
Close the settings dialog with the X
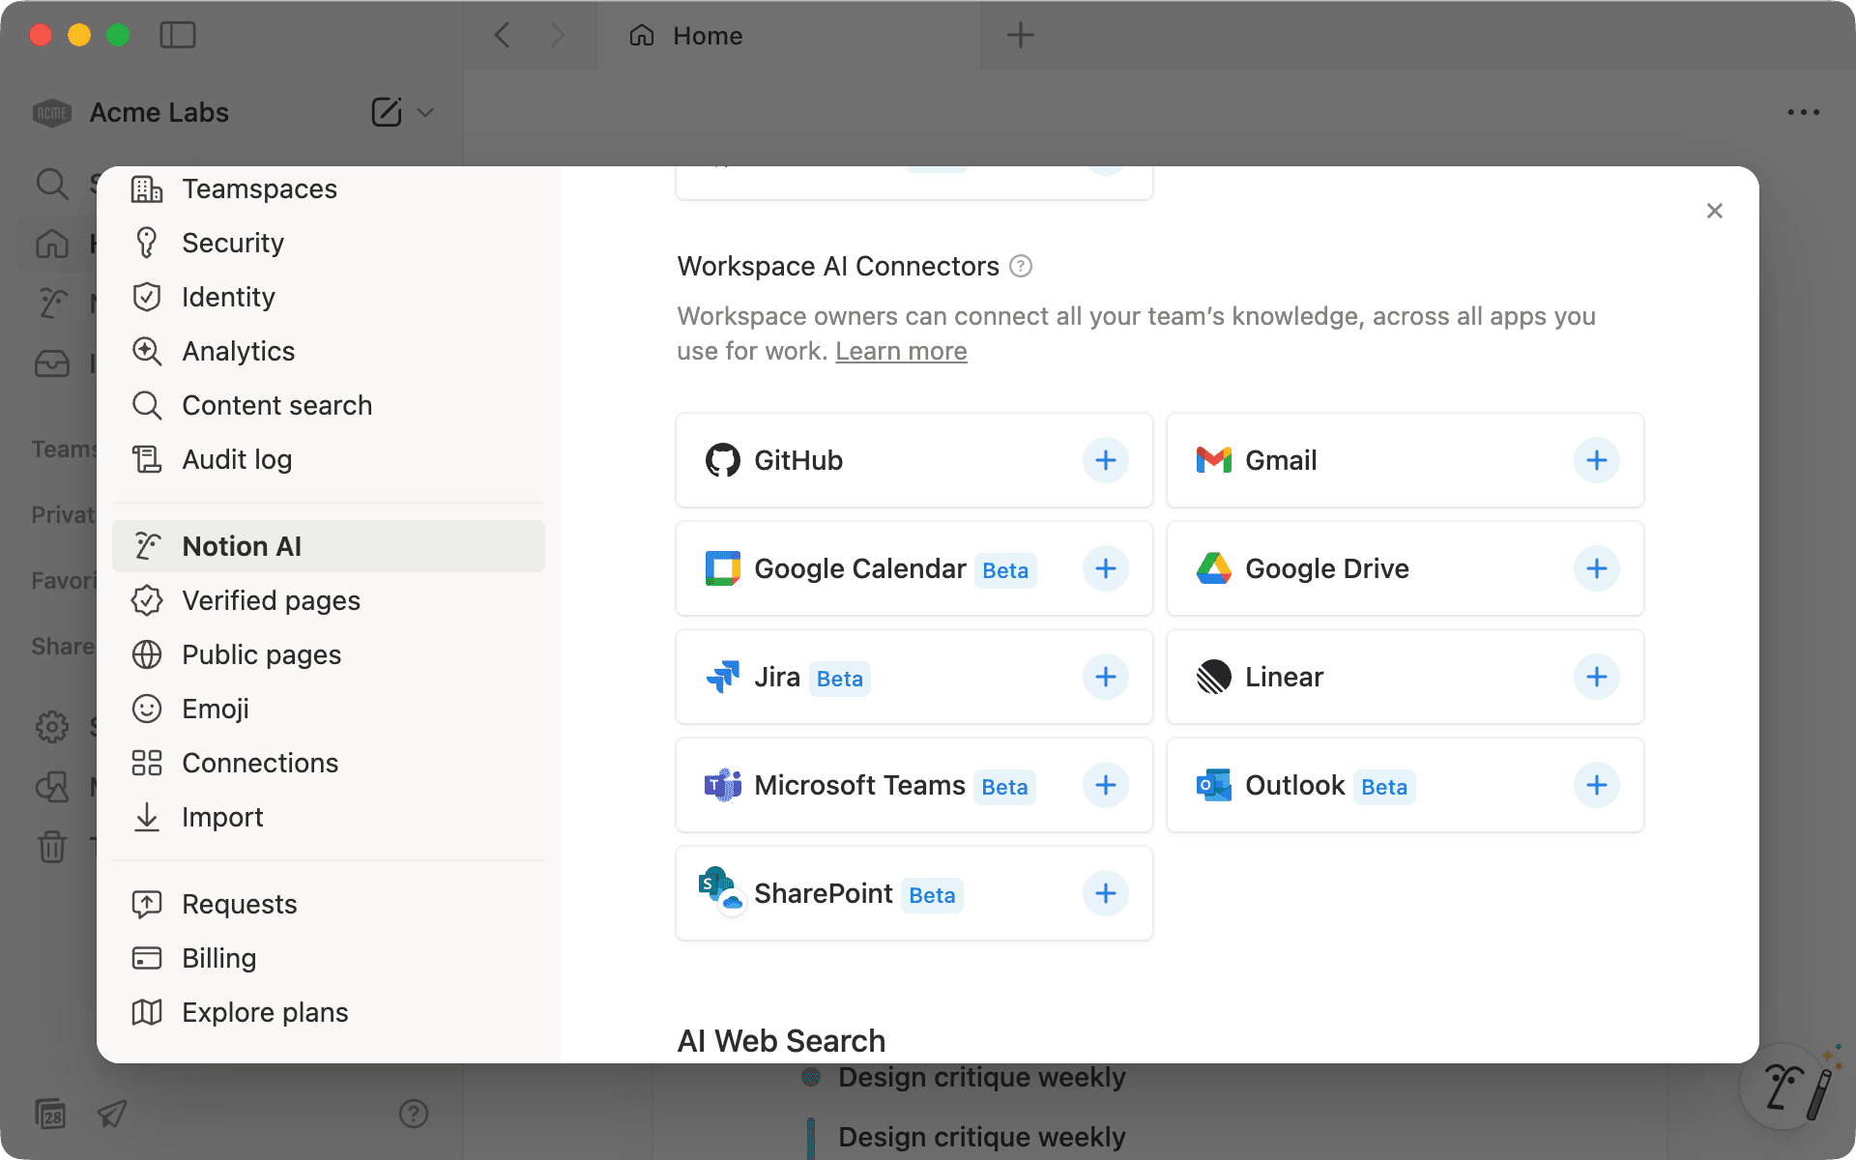pyautogui.click(x=1716, y=210)
